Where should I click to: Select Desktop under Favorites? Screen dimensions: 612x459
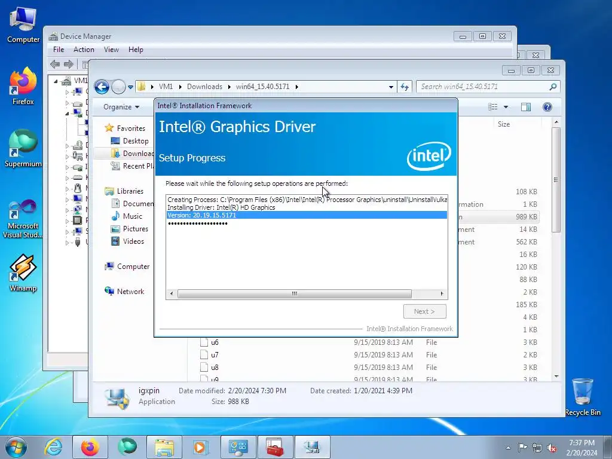130,141
